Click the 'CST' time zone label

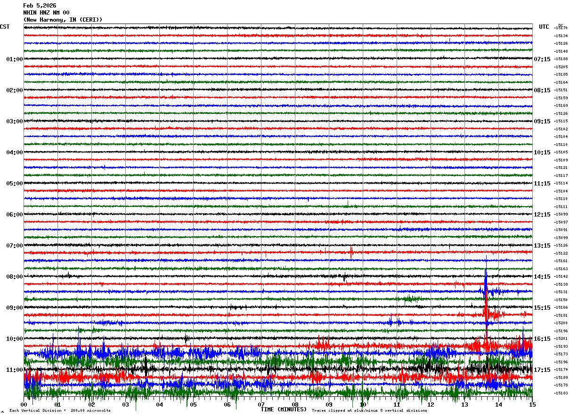tap(5, 27)
